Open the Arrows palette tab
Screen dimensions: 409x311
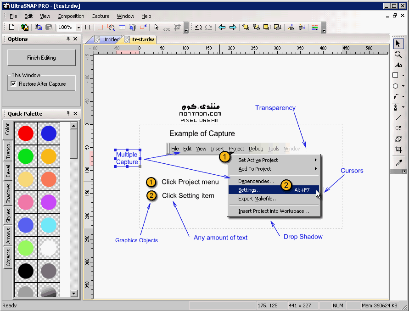point(8,236)
